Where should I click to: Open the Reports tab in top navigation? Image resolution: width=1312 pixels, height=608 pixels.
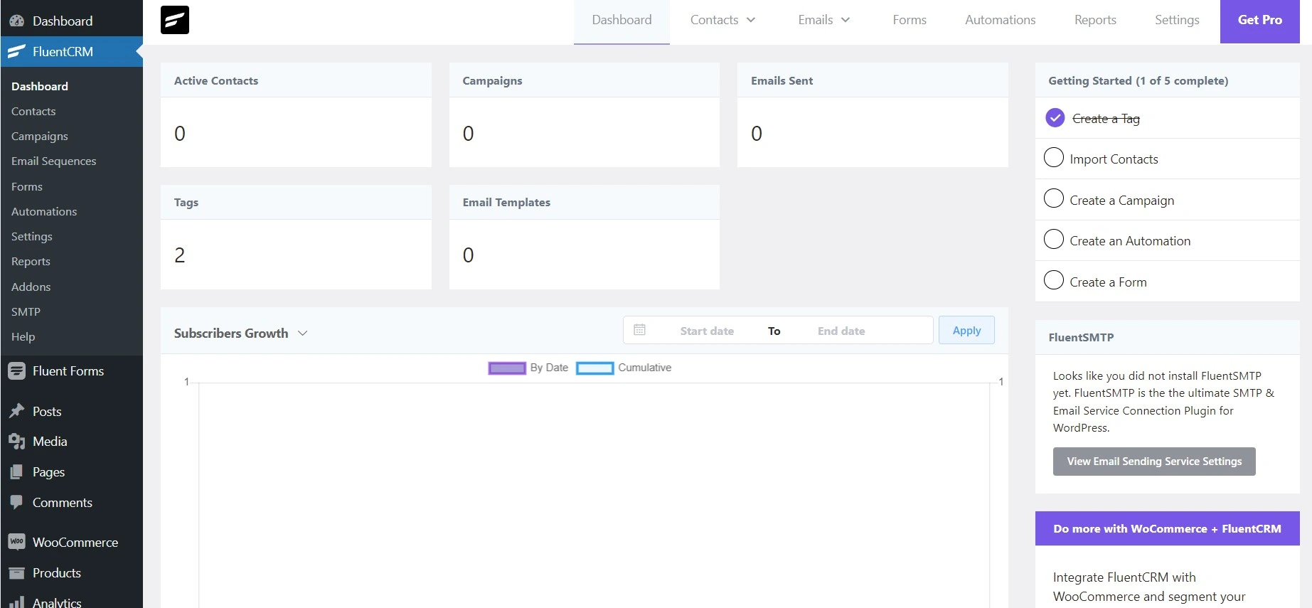coord(1095,20)
